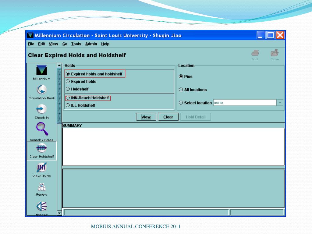
Task: Close the Millennium Circulation window
Action: coord(280,35)
